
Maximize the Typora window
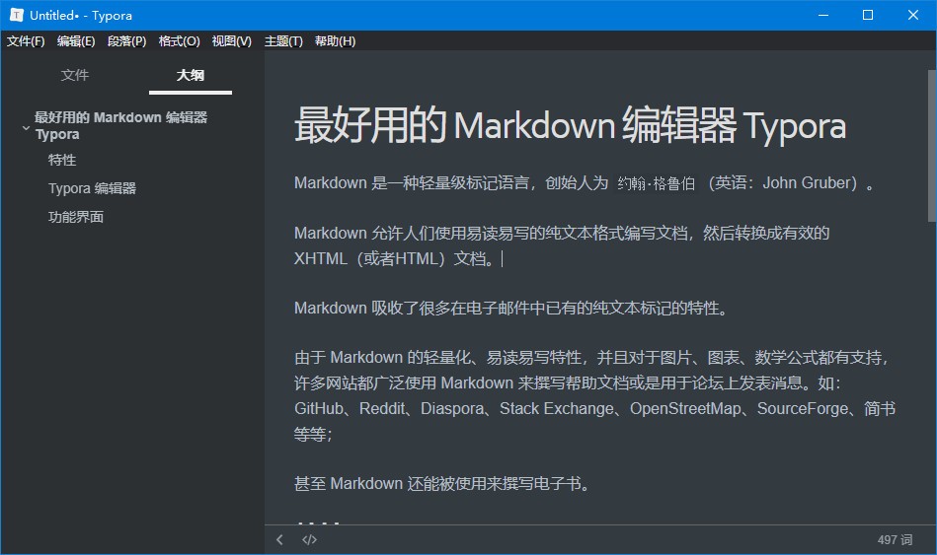[868, 15]
